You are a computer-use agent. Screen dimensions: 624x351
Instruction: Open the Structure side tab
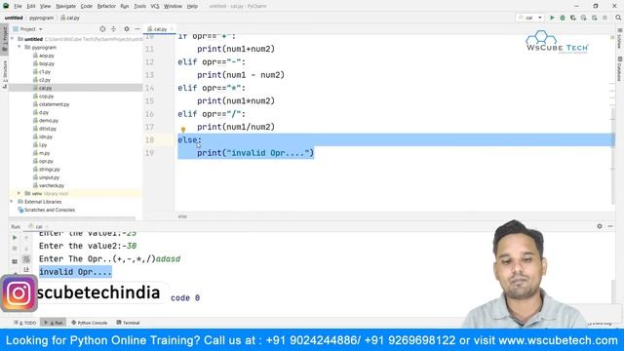point(4,74)
